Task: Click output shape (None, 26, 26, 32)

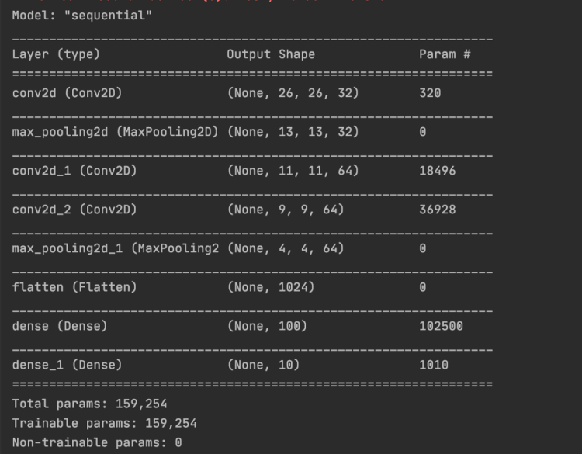Action: pyautogui.click(x=293, y=93)
